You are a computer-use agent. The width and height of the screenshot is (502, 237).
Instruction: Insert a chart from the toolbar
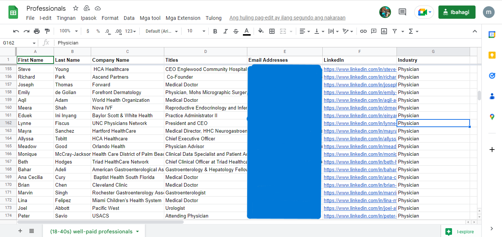pos(384,31)
